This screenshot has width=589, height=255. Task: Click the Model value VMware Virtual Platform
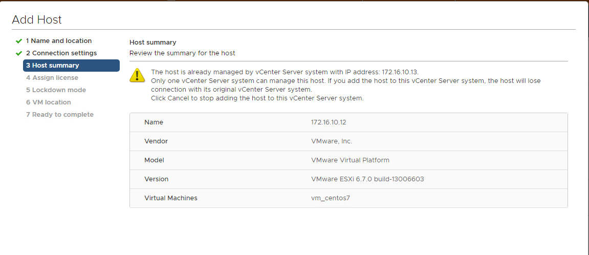tap(350, 160)
